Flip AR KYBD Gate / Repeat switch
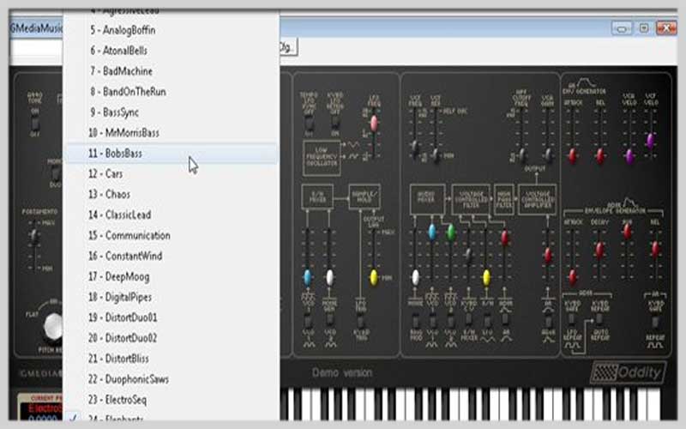Image resolution: width=686 pixels, height=429 pixels. tap(655, 323)
